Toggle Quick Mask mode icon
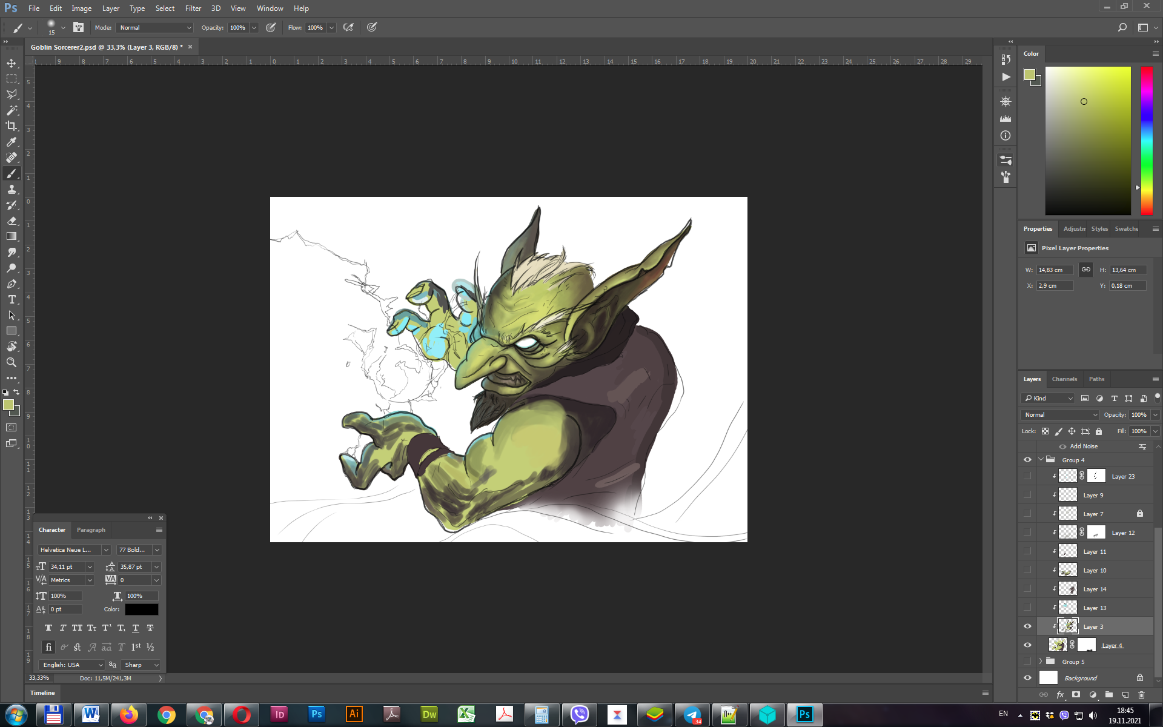 pos(12,428)
